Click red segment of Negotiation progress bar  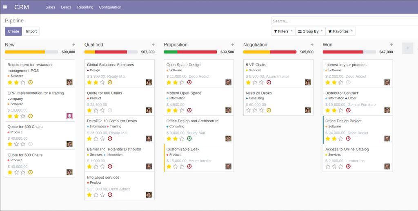pos(283,52)
